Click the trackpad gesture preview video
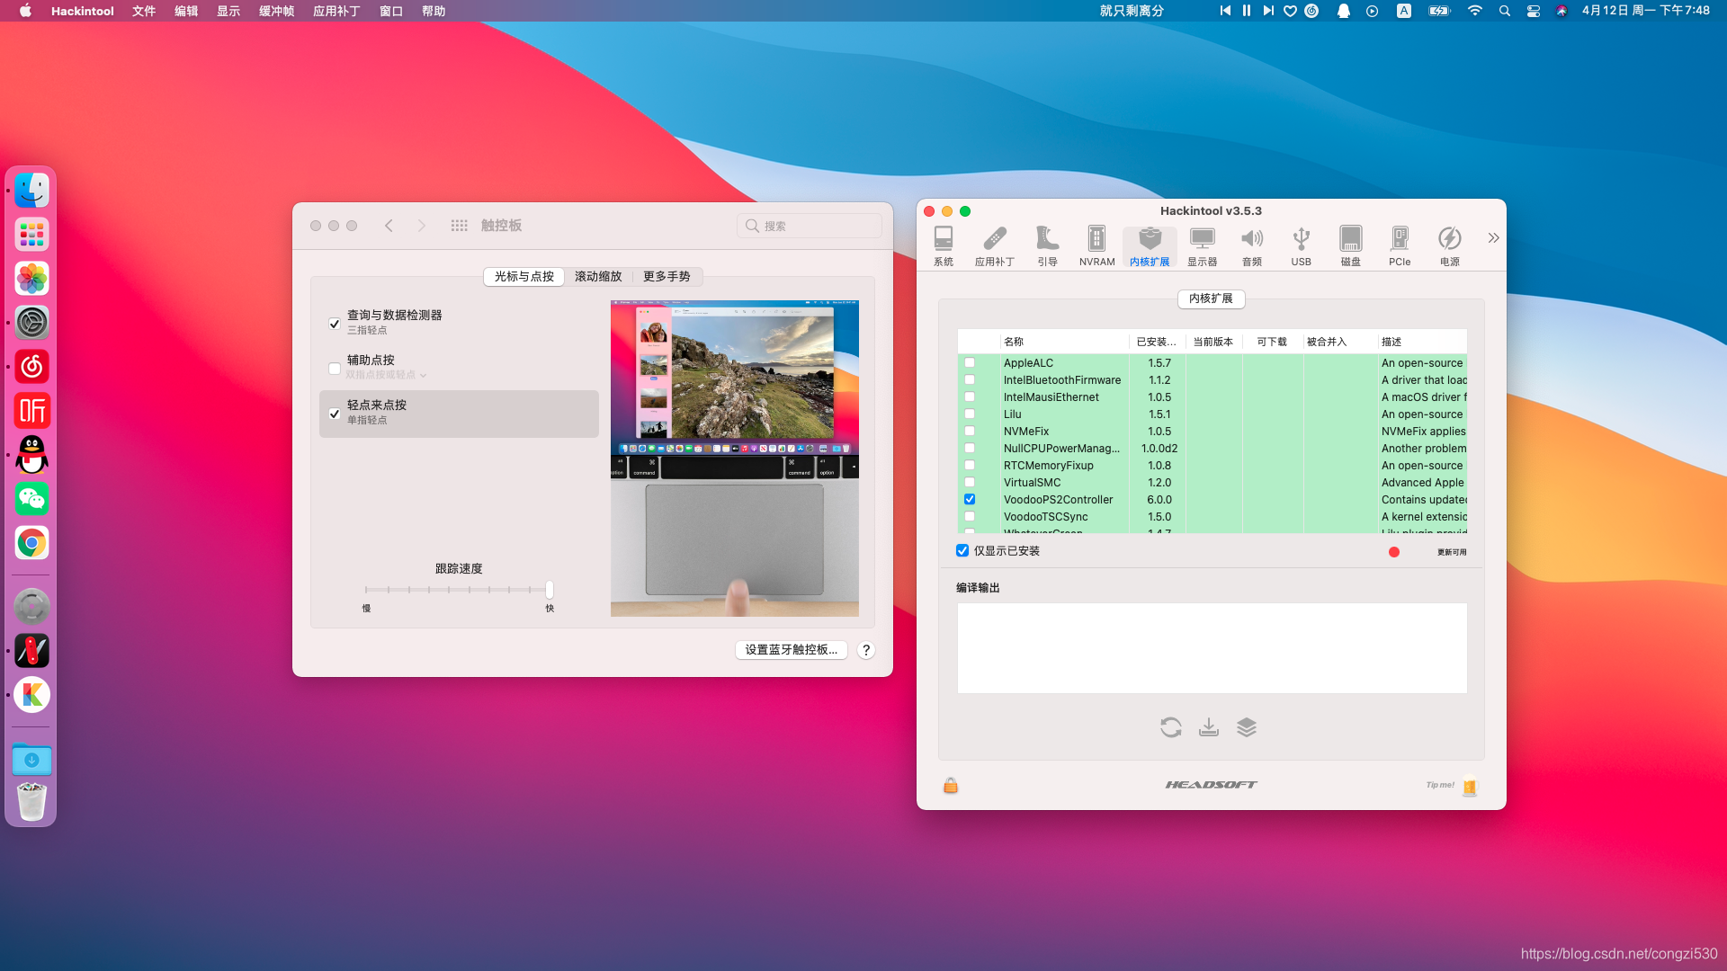The height and width of the screenshot is (971, 1727). point(734,459)
